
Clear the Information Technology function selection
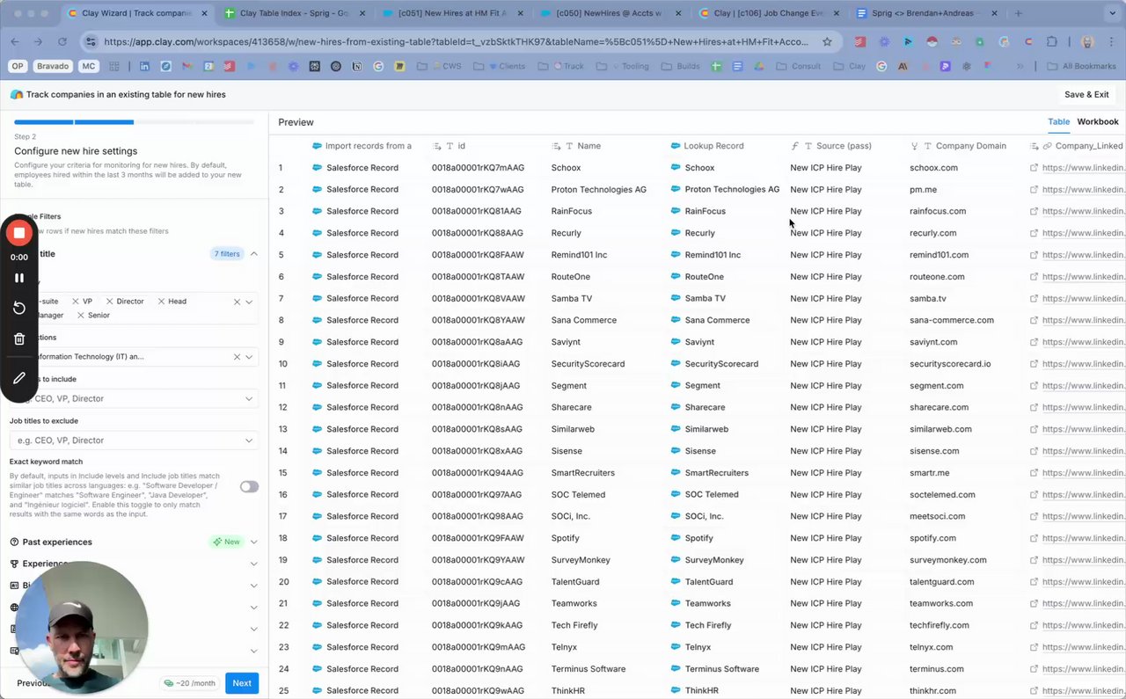237,357
